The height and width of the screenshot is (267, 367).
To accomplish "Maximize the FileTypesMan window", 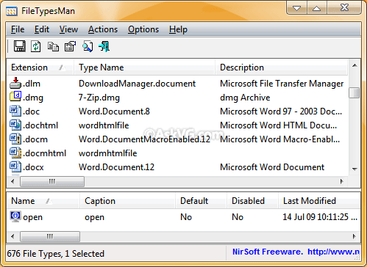I will click(316, 8).
